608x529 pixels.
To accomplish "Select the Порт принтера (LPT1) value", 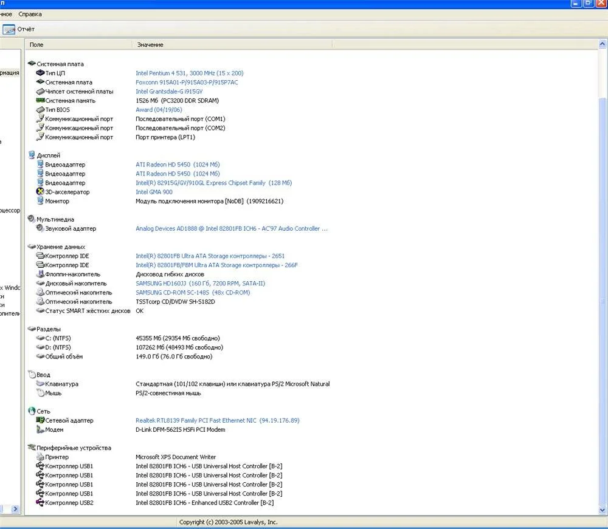I will click(165, 137).
